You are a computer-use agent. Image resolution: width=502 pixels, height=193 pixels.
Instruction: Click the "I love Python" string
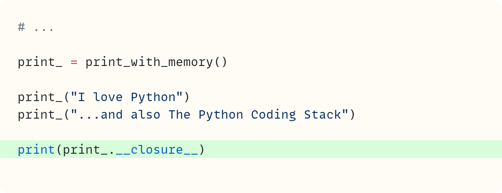tap(127, 97)
